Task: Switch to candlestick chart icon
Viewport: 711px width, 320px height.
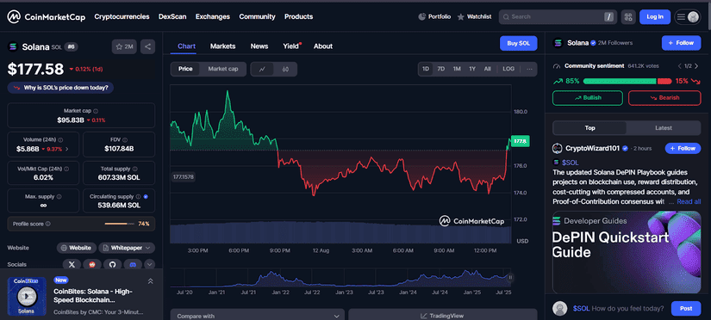Action: pyautogui.click(x=285, y=70)
